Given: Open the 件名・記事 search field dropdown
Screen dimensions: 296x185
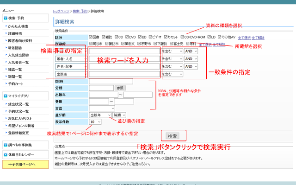Looking at the screenshot, I should [x=71, y=67].
